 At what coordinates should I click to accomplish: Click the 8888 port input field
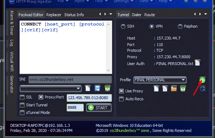click(x=75, y=107)
